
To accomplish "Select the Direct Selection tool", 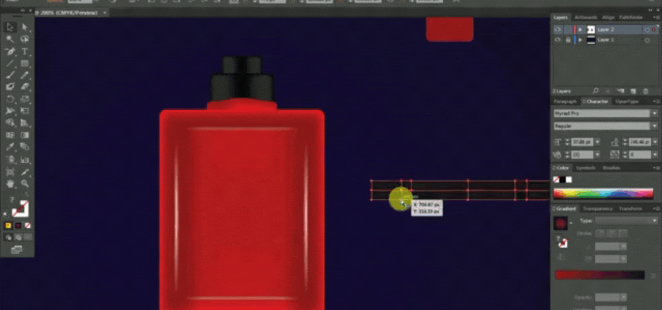I will [x=25, y=27].
